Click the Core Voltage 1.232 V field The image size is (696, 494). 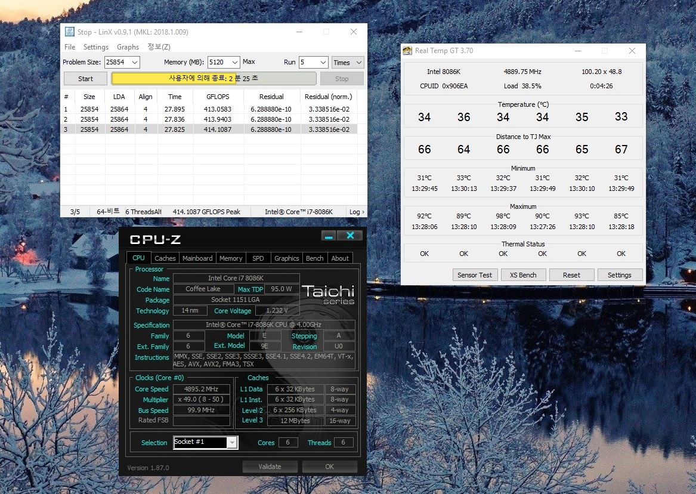click(x=277, y=311)
